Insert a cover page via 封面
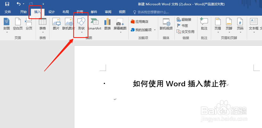Viewport: 262px width, 128px height. tap(7, 24)
